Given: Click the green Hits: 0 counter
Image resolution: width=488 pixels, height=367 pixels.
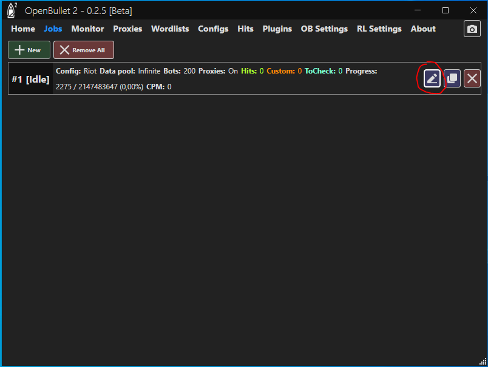Looking at the screenshot, I should coord(252,71).
